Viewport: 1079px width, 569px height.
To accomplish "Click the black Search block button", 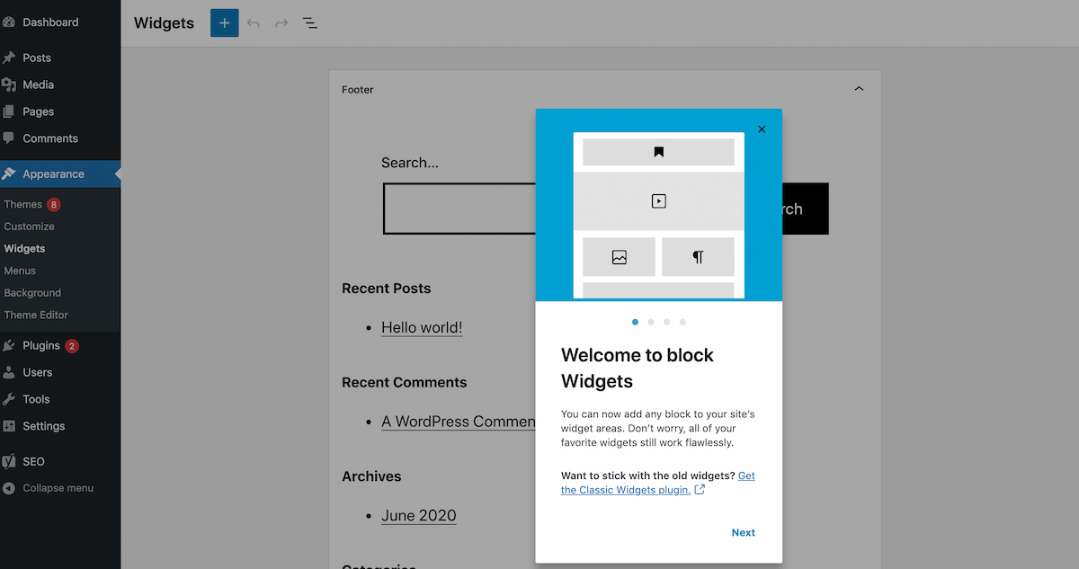I will [806, 209].
